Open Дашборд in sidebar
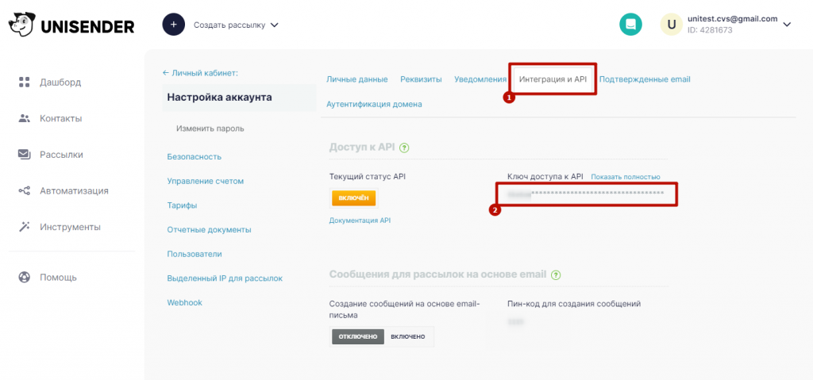This screenshot has width=813, height=380. coord(60,83)
